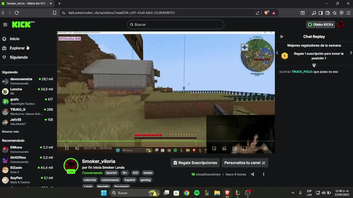353x198 pixels.
Task: Share the video with the share icon
Action: tap(252, 174)
